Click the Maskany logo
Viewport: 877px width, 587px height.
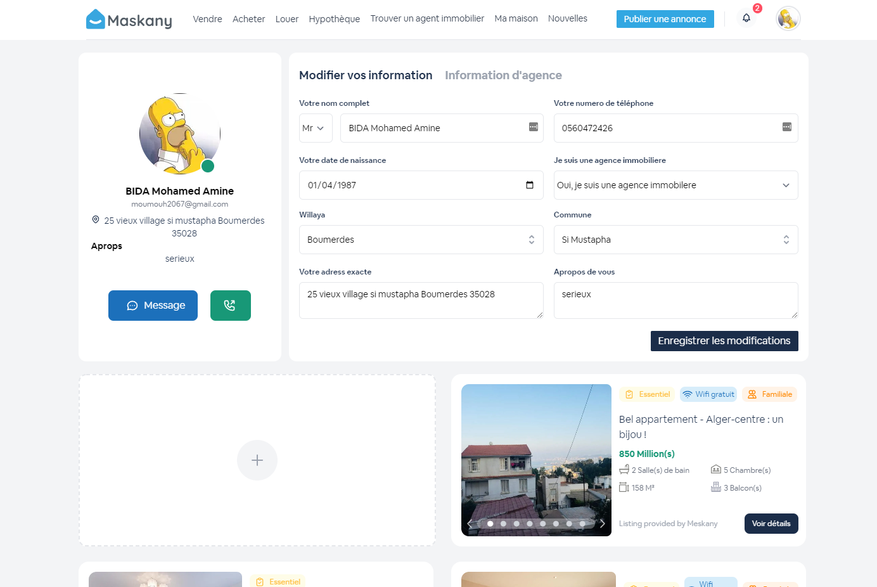point(129,19)
